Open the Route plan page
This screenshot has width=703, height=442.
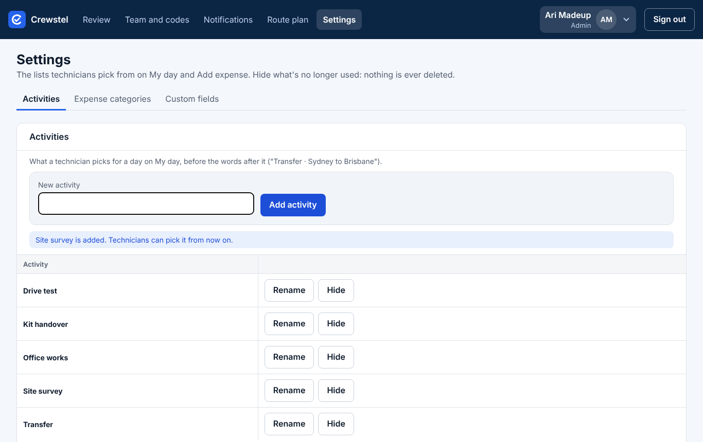click(x=288, y=20)
